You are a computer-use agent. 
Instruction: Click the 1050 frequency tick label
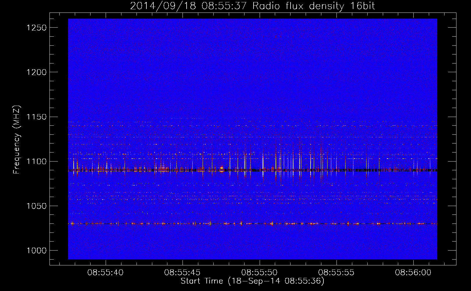36,206
